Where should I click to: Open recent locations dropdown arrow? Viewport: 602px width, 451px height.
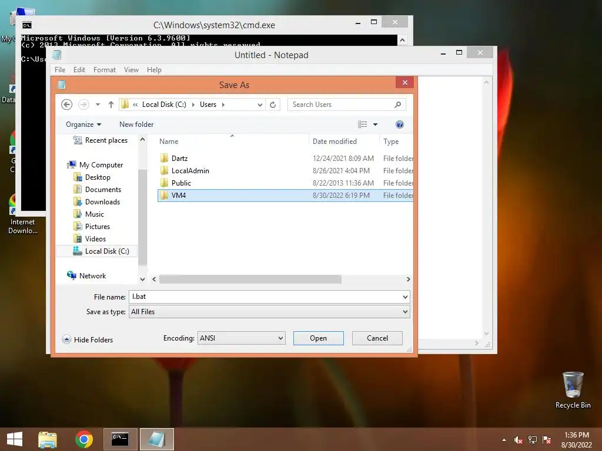tap(98, 105)
